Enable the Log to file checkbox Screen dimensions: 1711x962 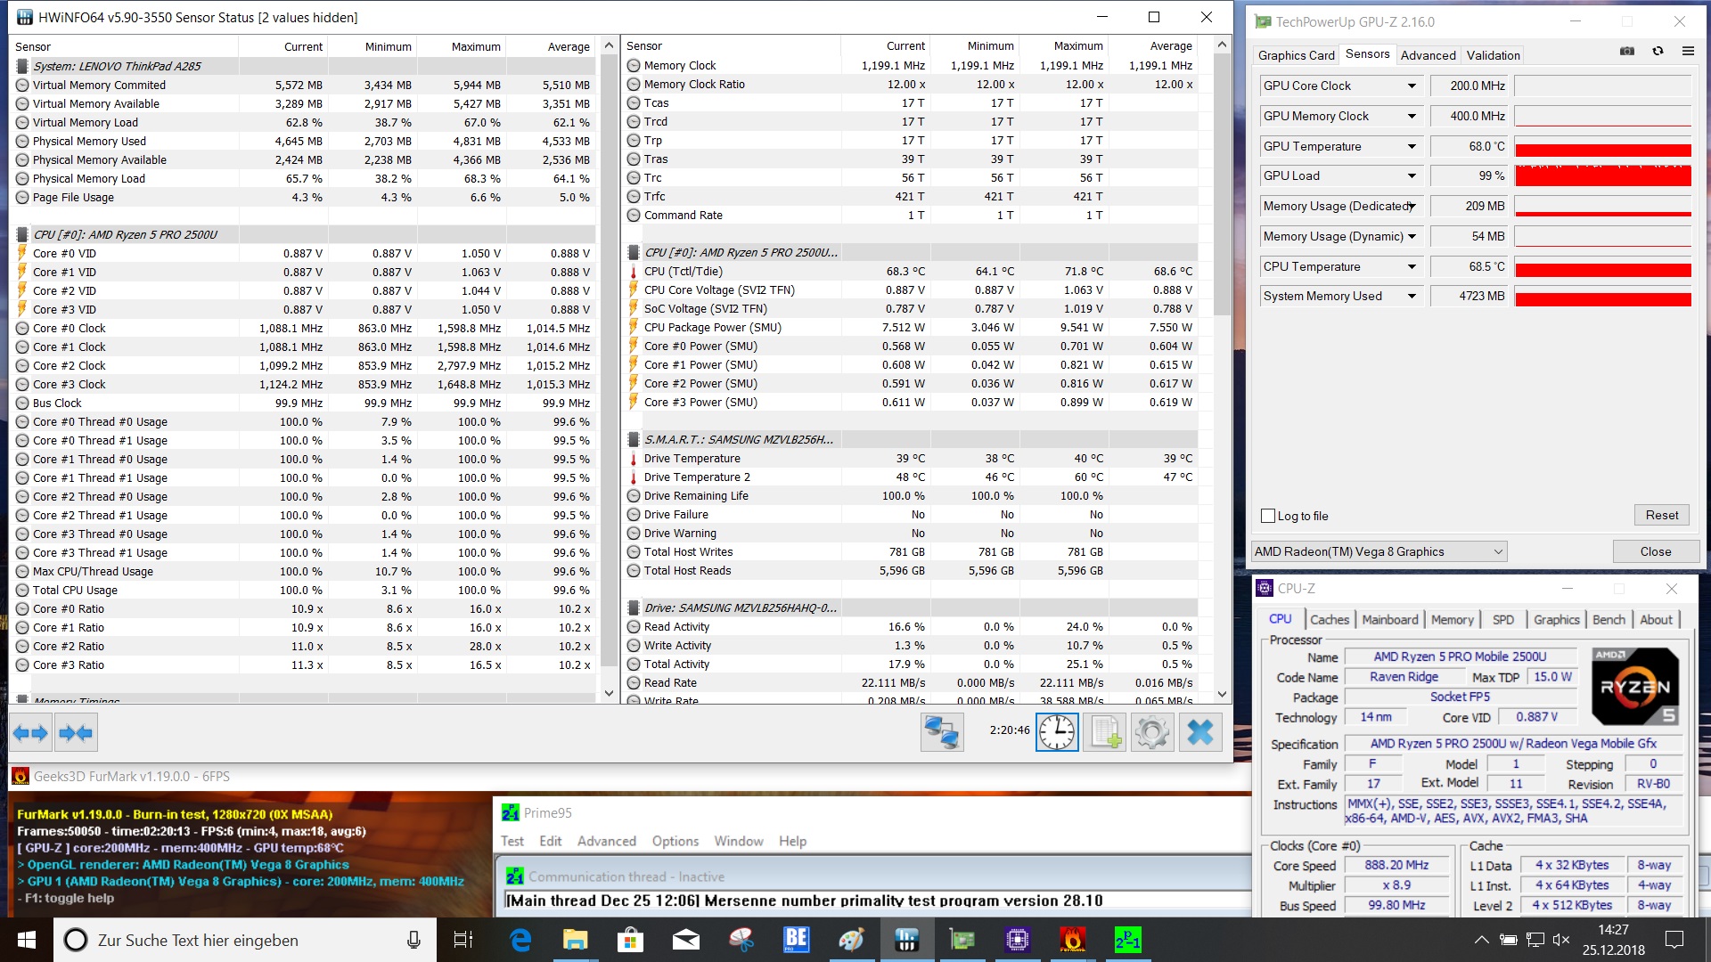[x=1268, y=516]
